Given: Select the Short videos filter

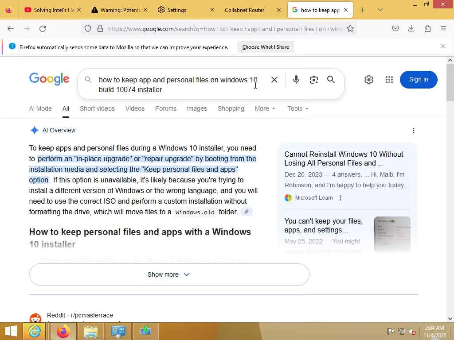Looking at the screenshot, I should pyautogui.click(x=97, y=109).
